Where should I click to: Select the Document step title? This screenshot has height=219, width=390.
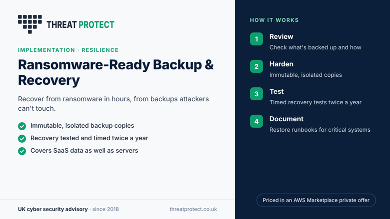pyautogui.click(x=286, y=119)
